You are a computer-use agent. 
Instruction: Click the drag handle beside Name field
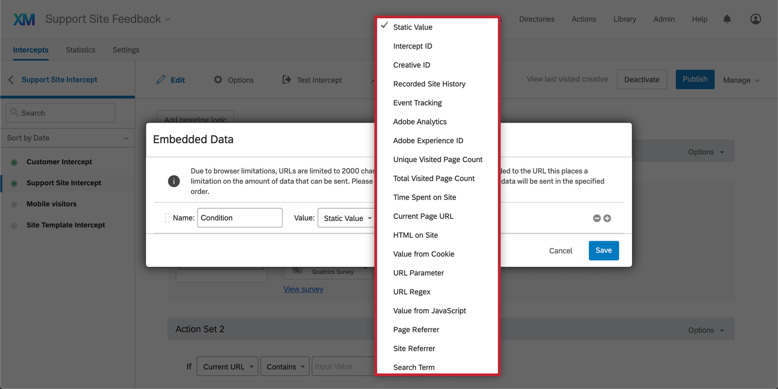(167, 218)
